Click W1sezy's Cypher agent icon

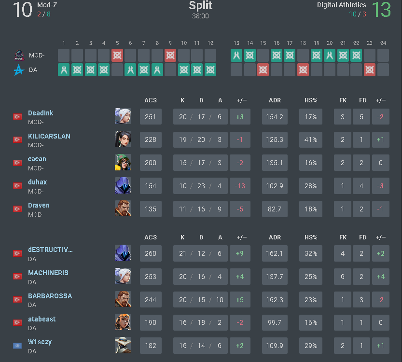tap(123, 346)
